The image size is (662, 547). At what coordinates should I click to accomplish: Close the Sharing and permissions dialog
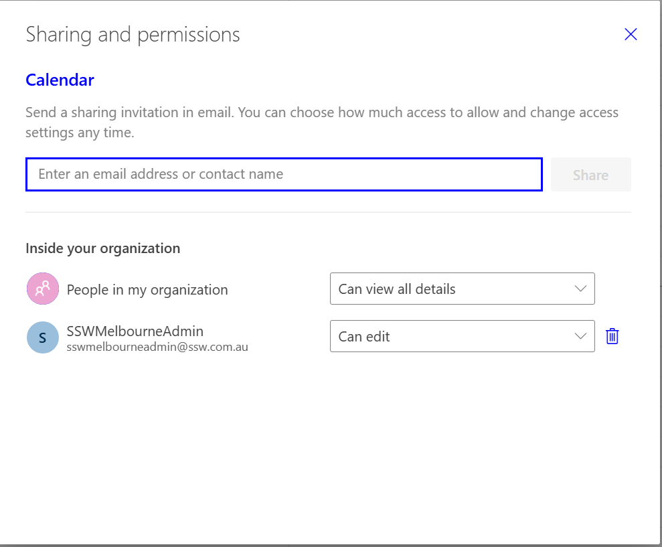(630, 35)
